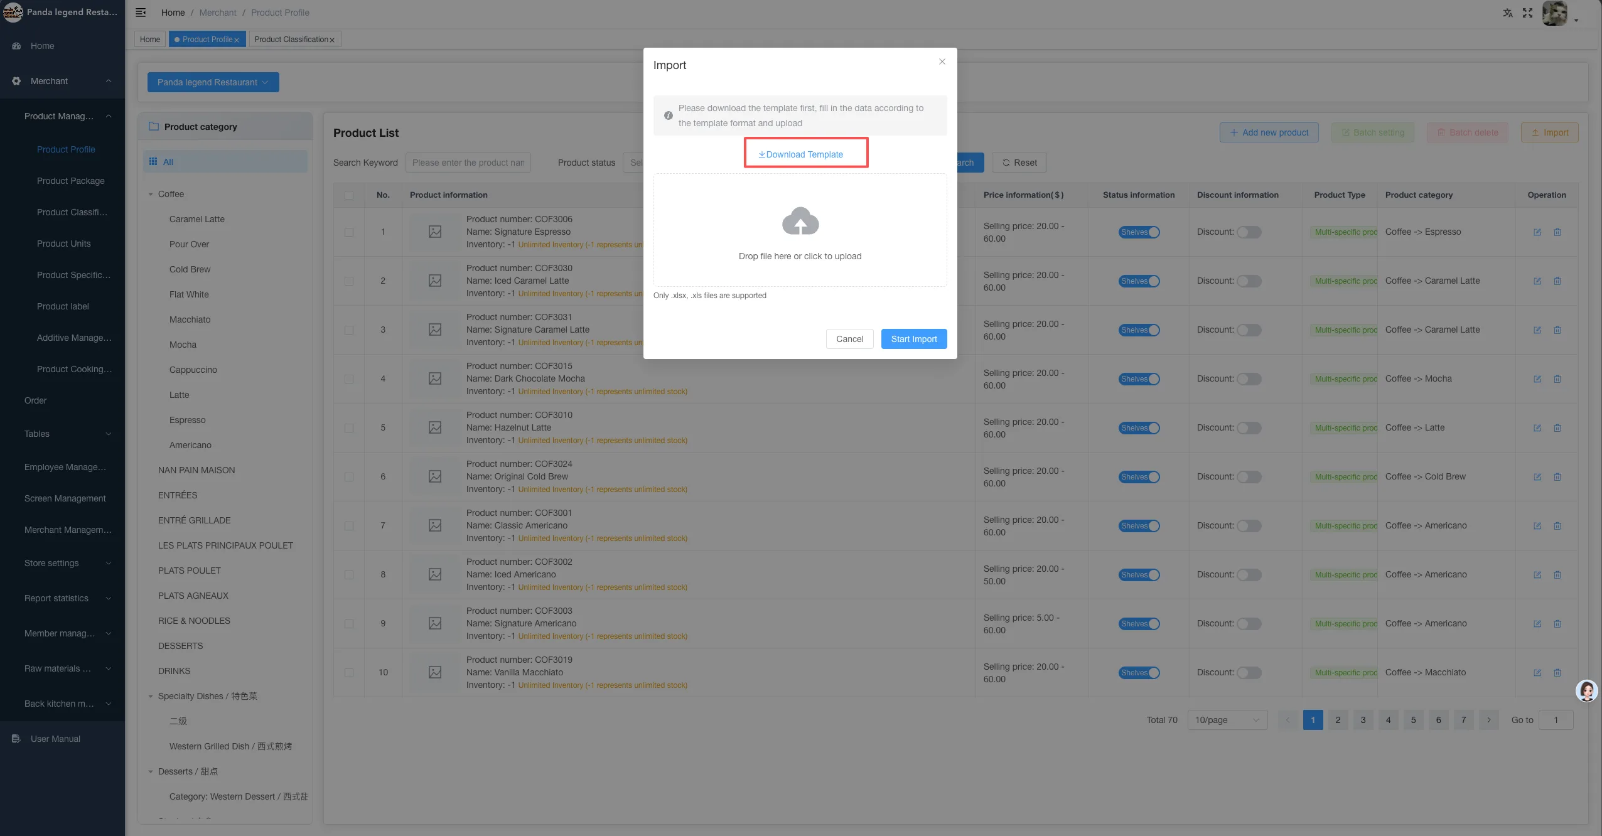The image size is (1602, 836).
Task: Expand the Report statistics sidebar menu
Action: click(x=62, y=598)
